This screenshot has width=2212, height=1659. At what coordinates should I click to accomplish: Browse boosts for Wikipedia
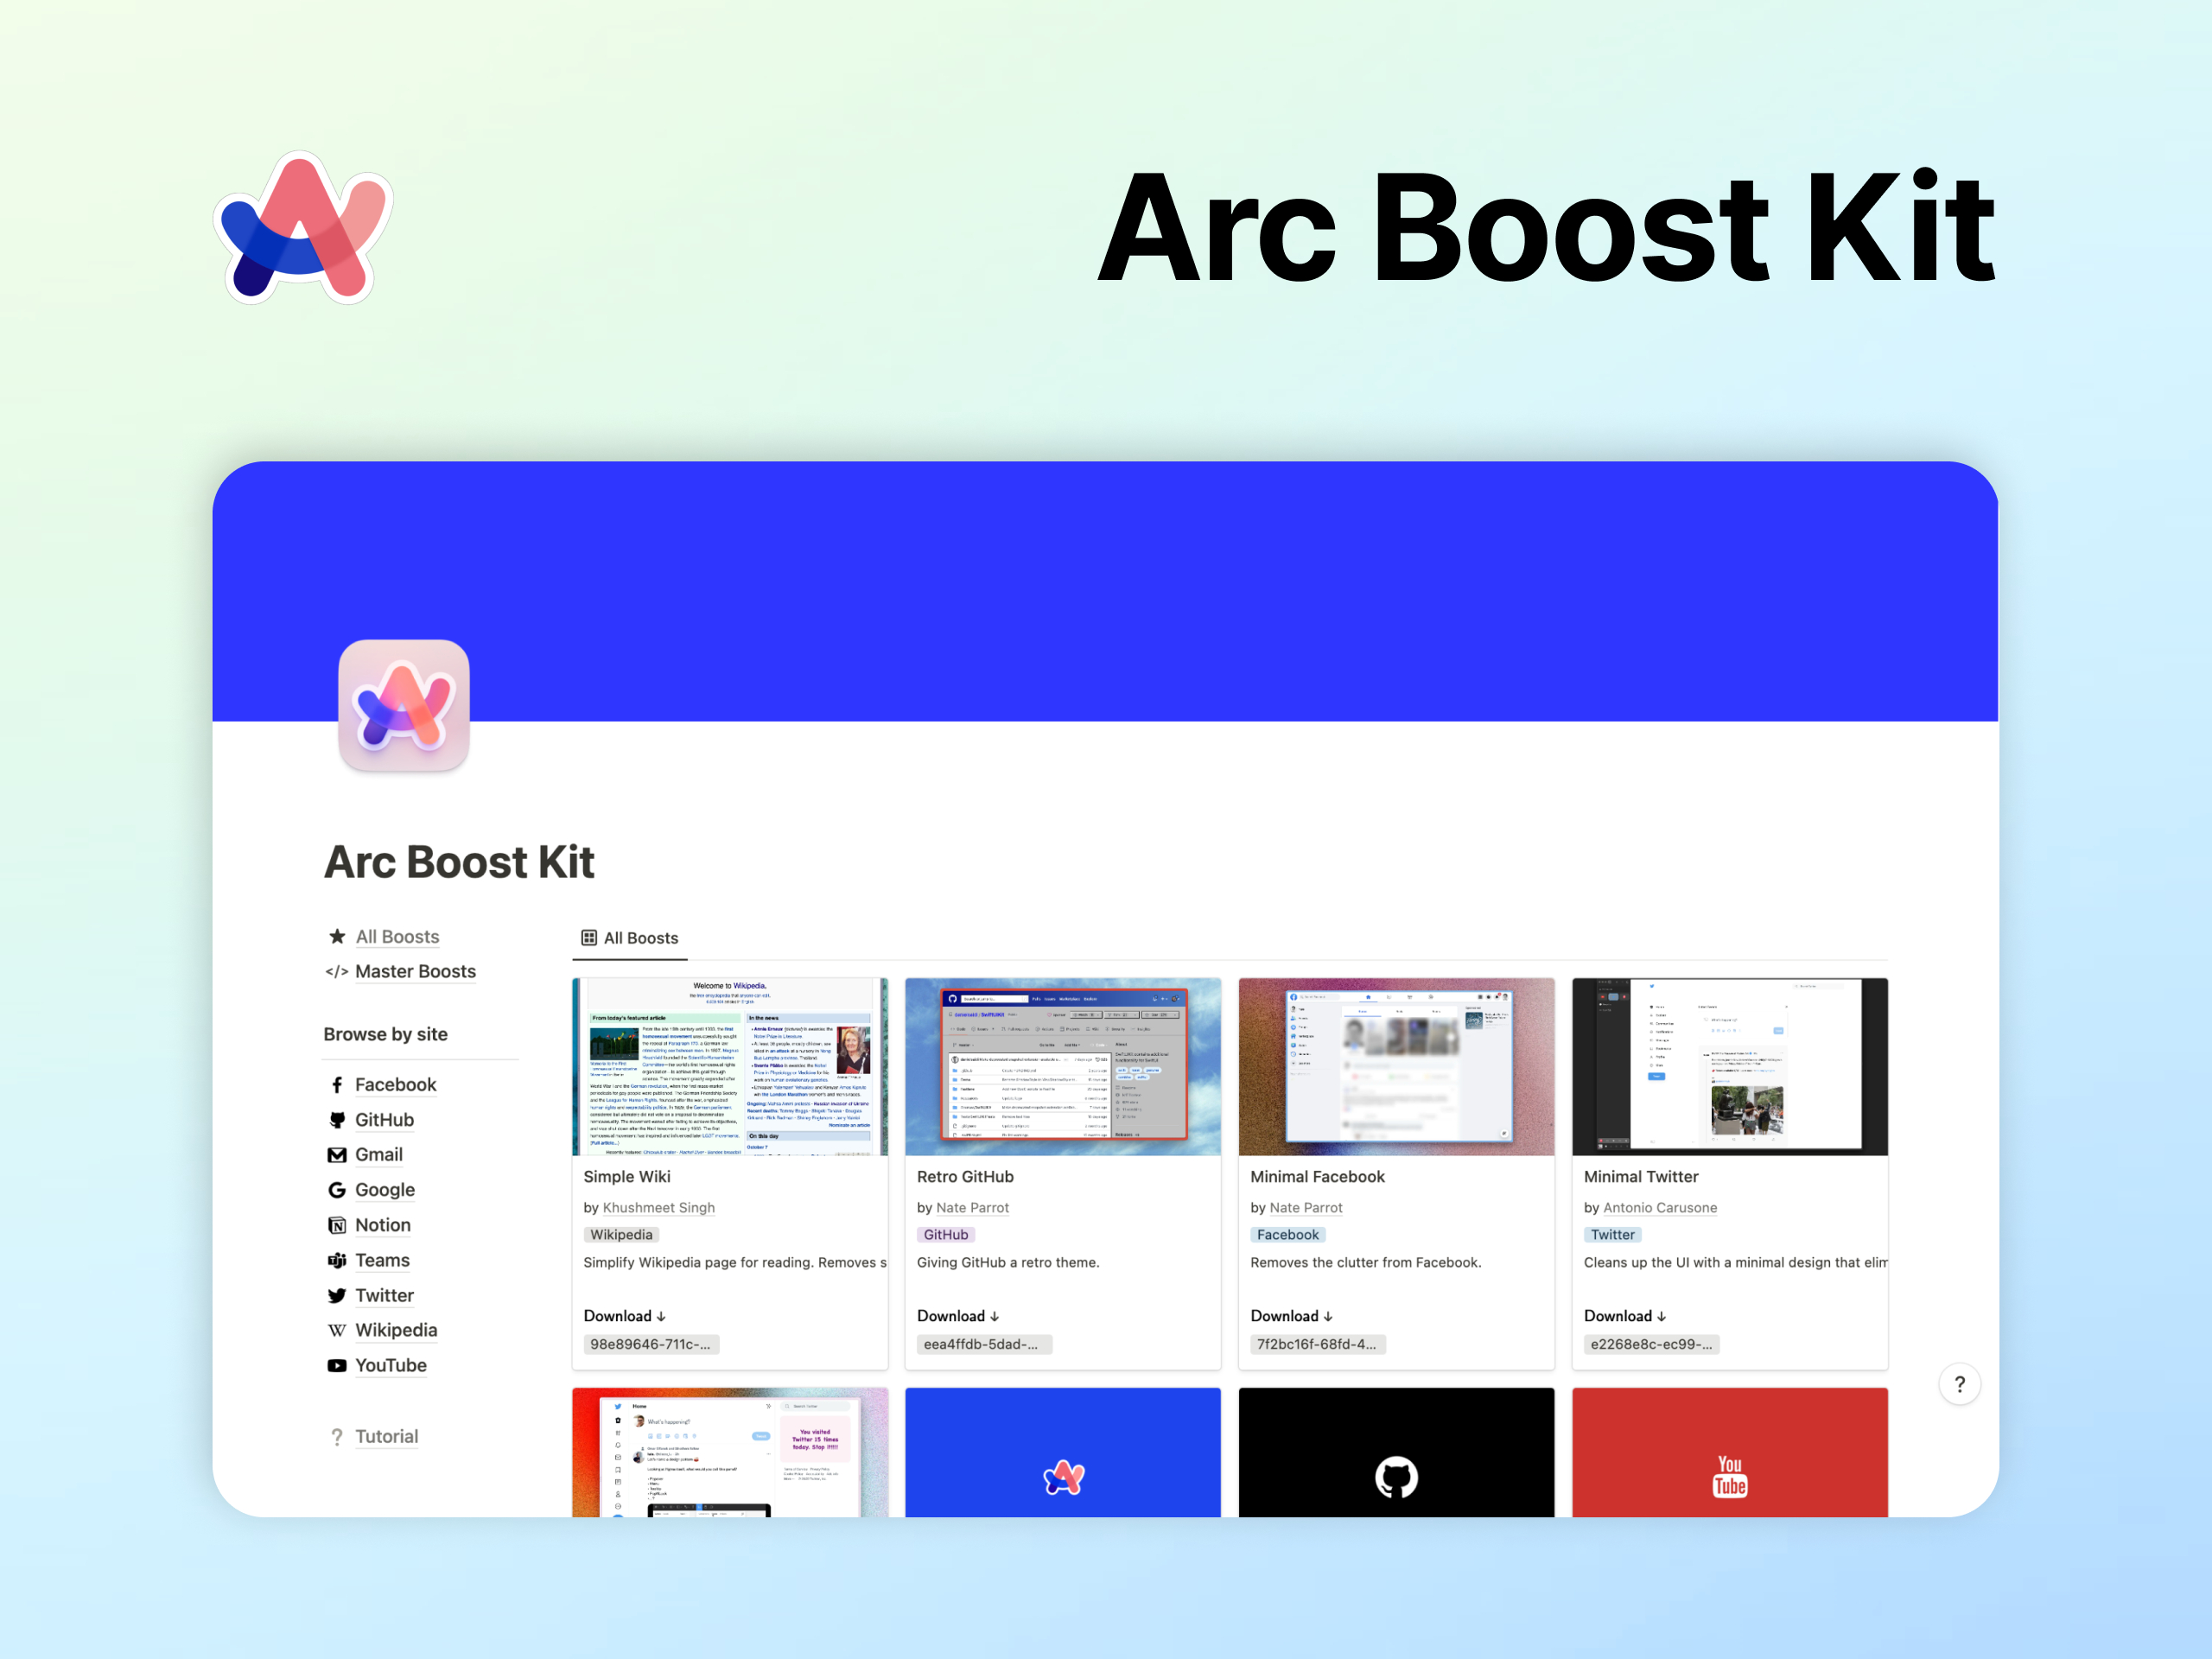coord(396,1330)
